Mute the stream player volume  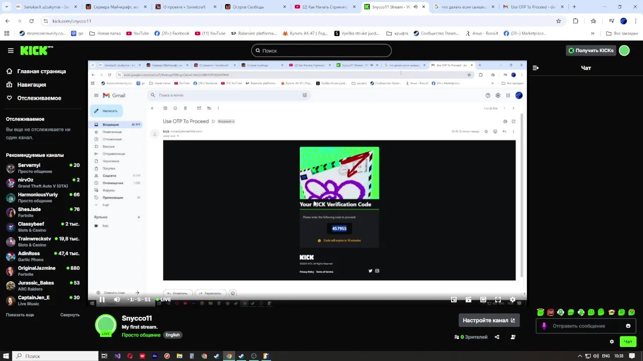pos(117,300)
